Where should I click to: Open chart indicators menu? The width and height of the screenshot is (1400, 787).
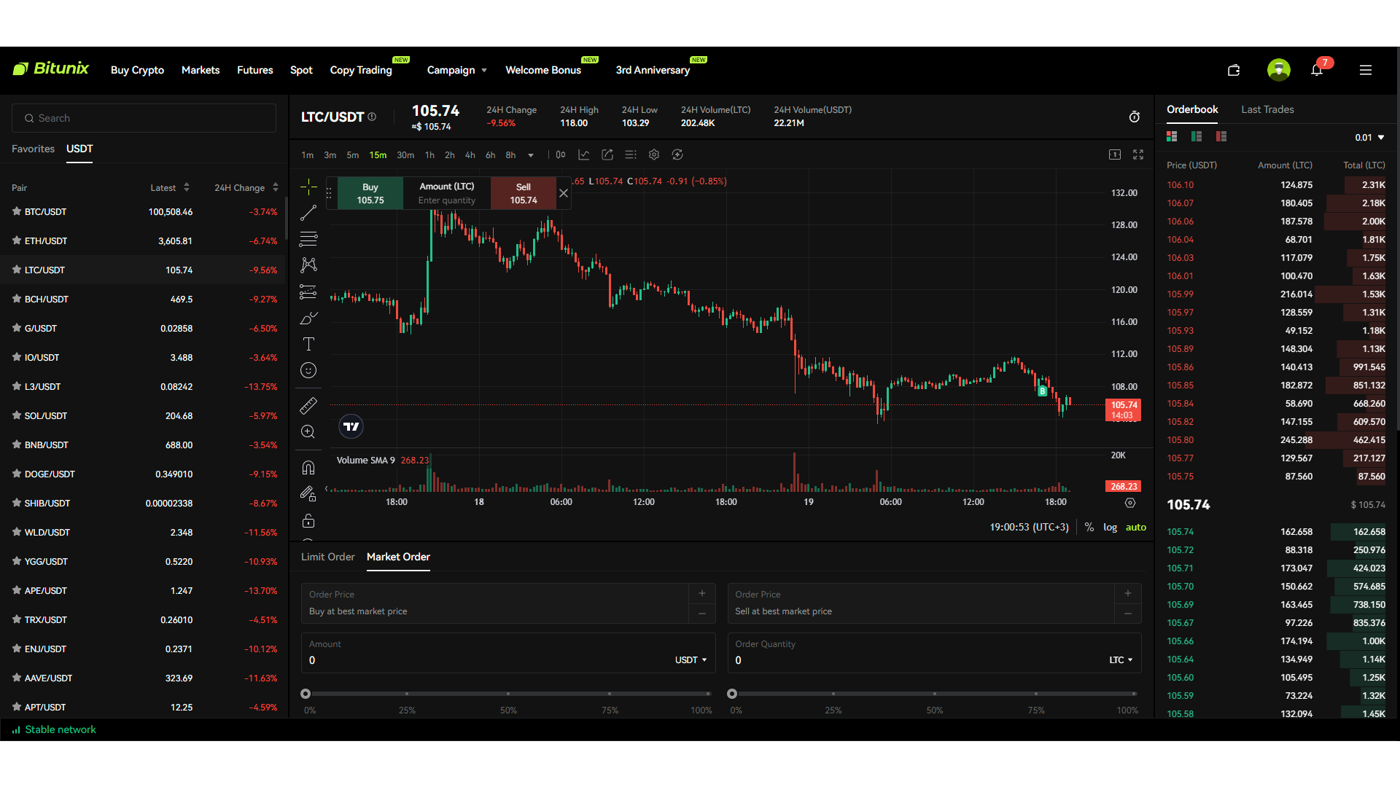point(584,154)
